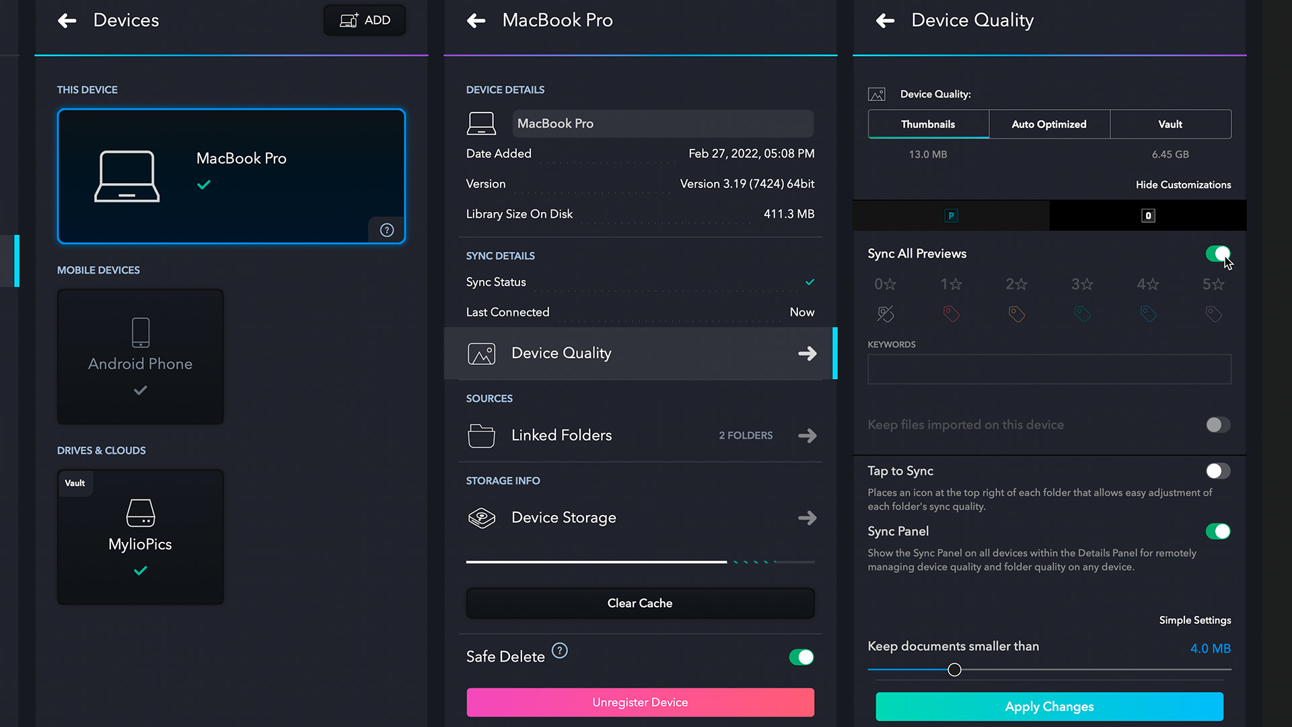The image size is (1292, 727).
Task: Filter by 0 star rating
Action: click(886, 284)
